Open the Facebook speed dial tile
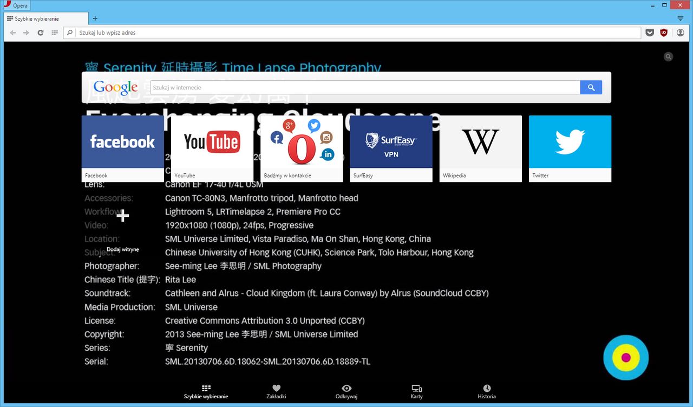693x407 pixels. coord(123,148)
